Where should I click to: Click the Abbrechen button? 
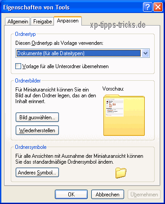click(107, 195)
